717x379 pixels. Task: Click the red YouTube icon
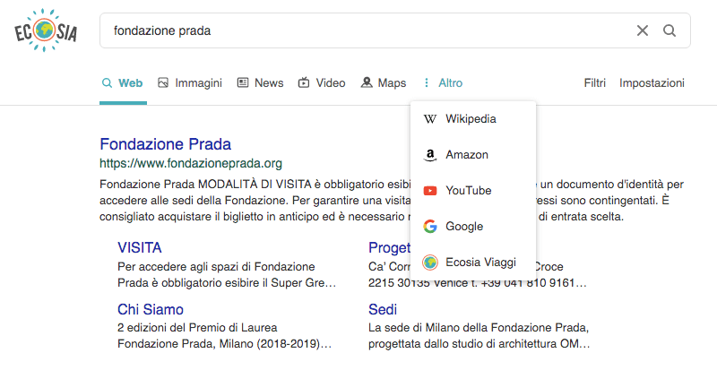coord(430,191)
